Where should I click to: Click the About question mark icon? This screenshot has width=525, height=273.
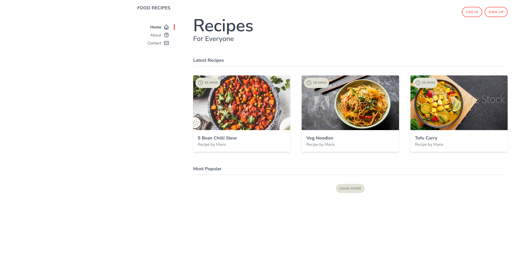point(166,35)
